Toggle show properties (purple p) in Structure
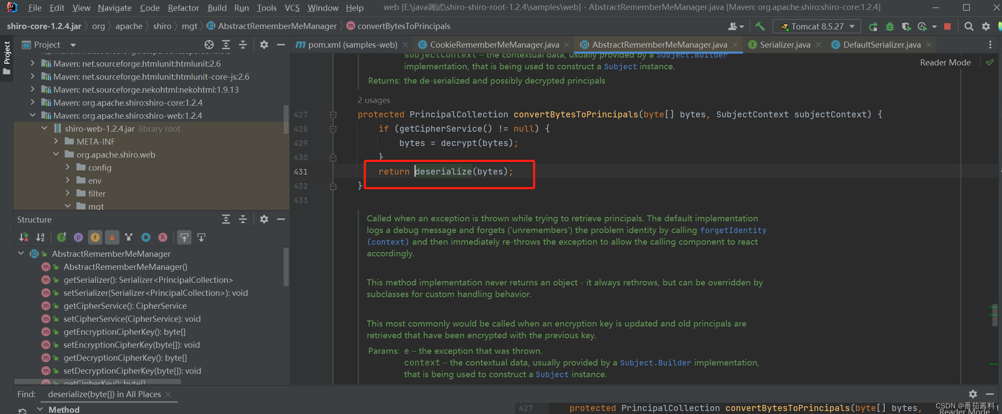The width and height of the screenshot is (1002, 414). [x=78, y=237]
